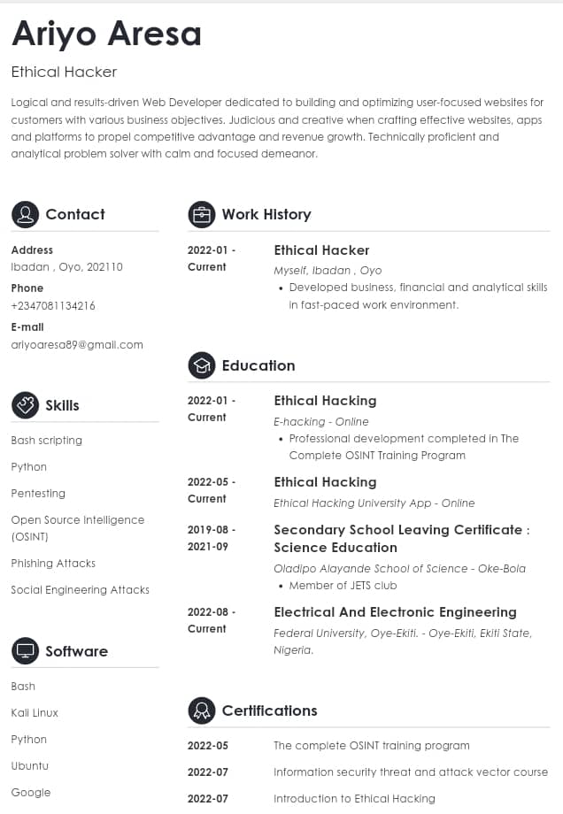Click the Skills wrench icon

coord(25,405)
